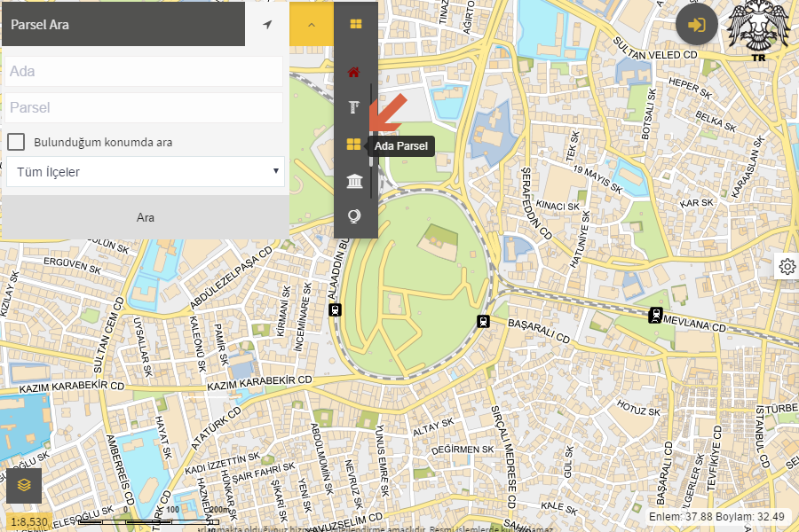Select the construction crane tool icon
The image size is (799, 532).
[354, 108]
